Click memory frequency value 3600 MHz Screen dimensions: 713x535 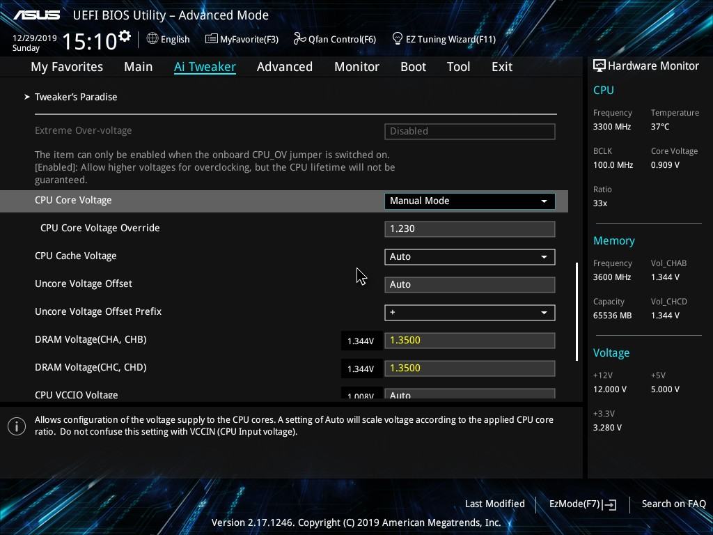coord(612,277)
